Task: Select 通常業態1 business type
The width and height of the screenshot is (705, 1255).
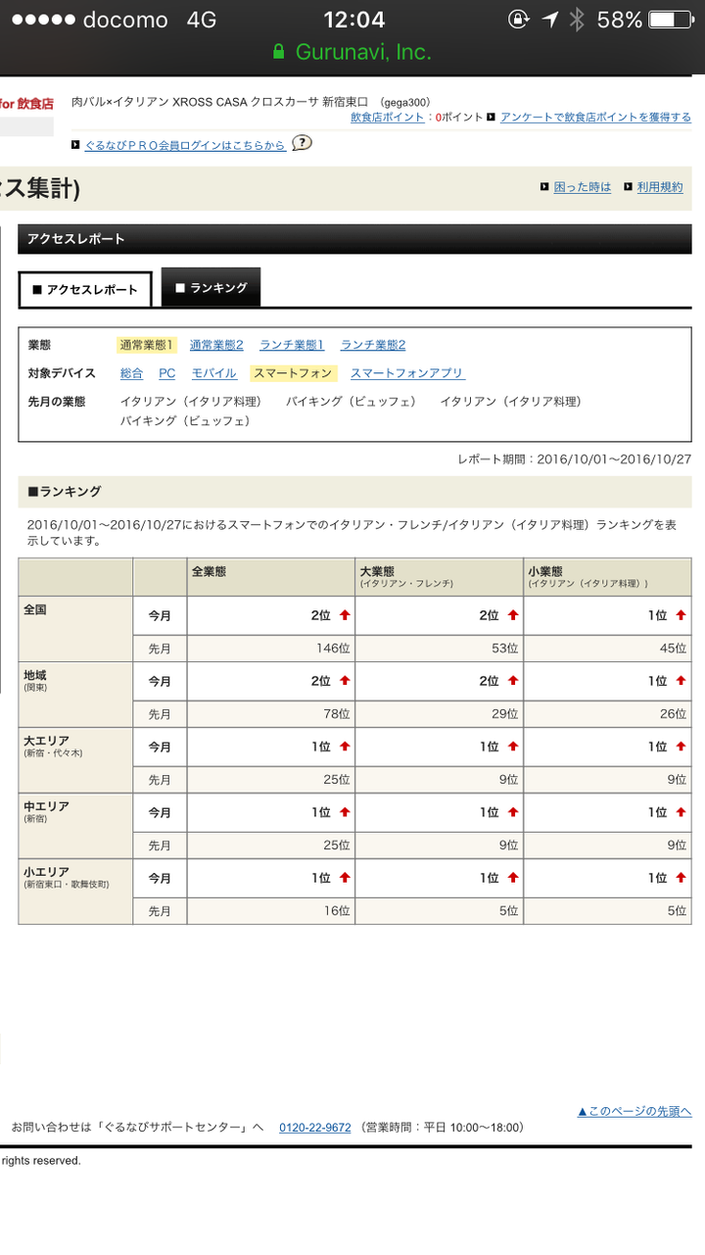Action: click(147, 345)
